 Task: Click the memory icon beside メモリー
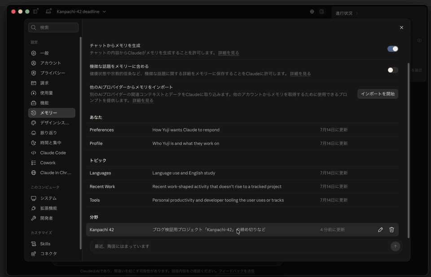(x=34, y=113)
